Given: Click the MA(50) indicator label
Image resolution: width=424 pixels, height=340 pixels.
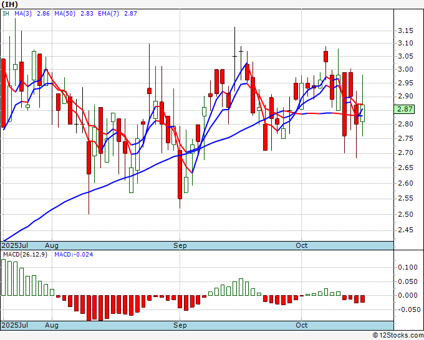Looking at the screenshot, I should click(65, 14).
